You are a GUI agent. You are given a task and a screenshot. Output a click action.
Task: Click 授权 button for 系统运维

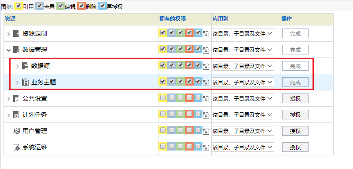[x=295, y=147]
